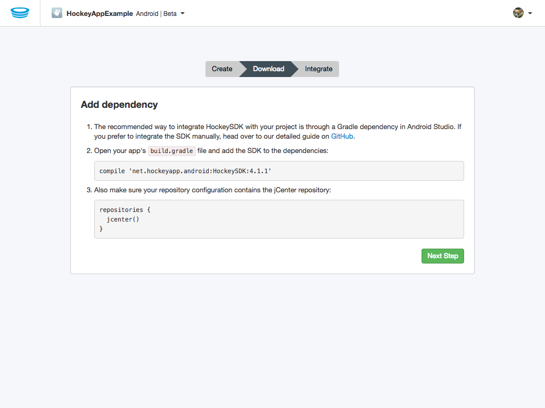Click the Android robot app icon
The height and width of the screenshot is (408, 545).
coord(56,13)
